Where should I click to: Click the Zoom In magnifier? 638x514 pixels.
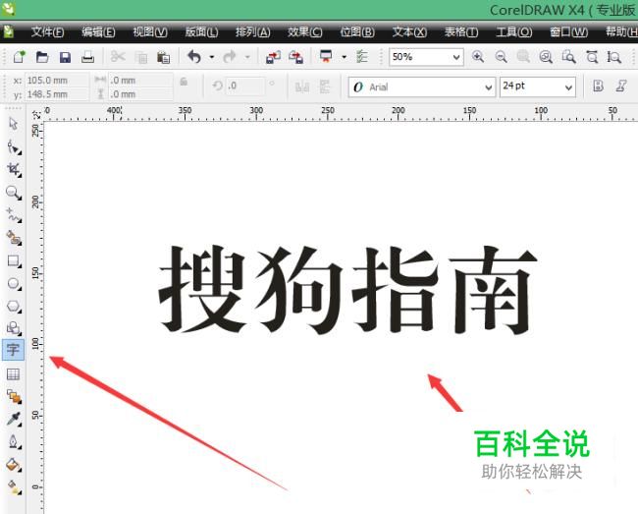478,57
